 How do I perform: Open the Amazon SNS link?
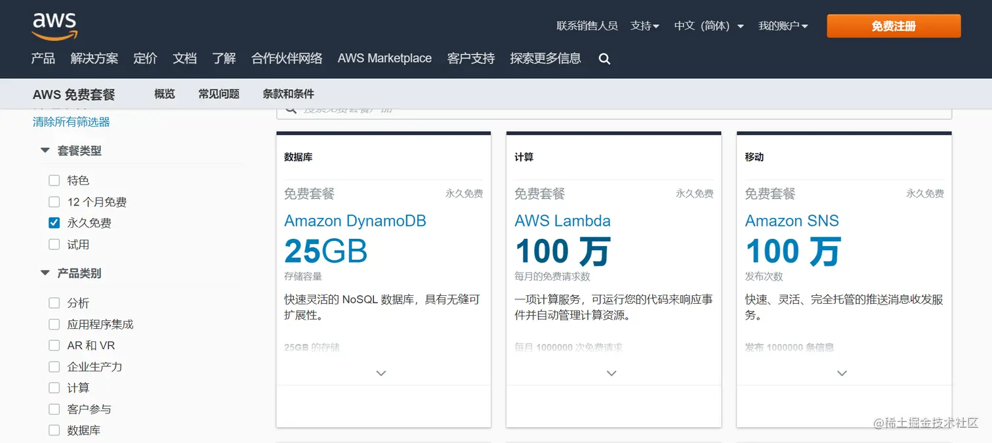[792, 221]
